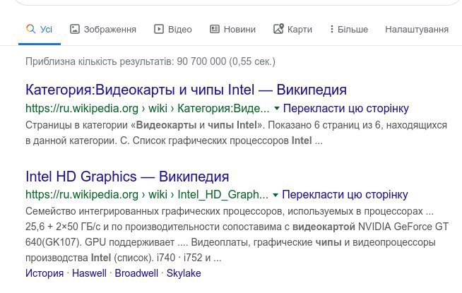462x293 pixels.
Task: Open the Skylake sitelink
Action: tap(184, 273)
